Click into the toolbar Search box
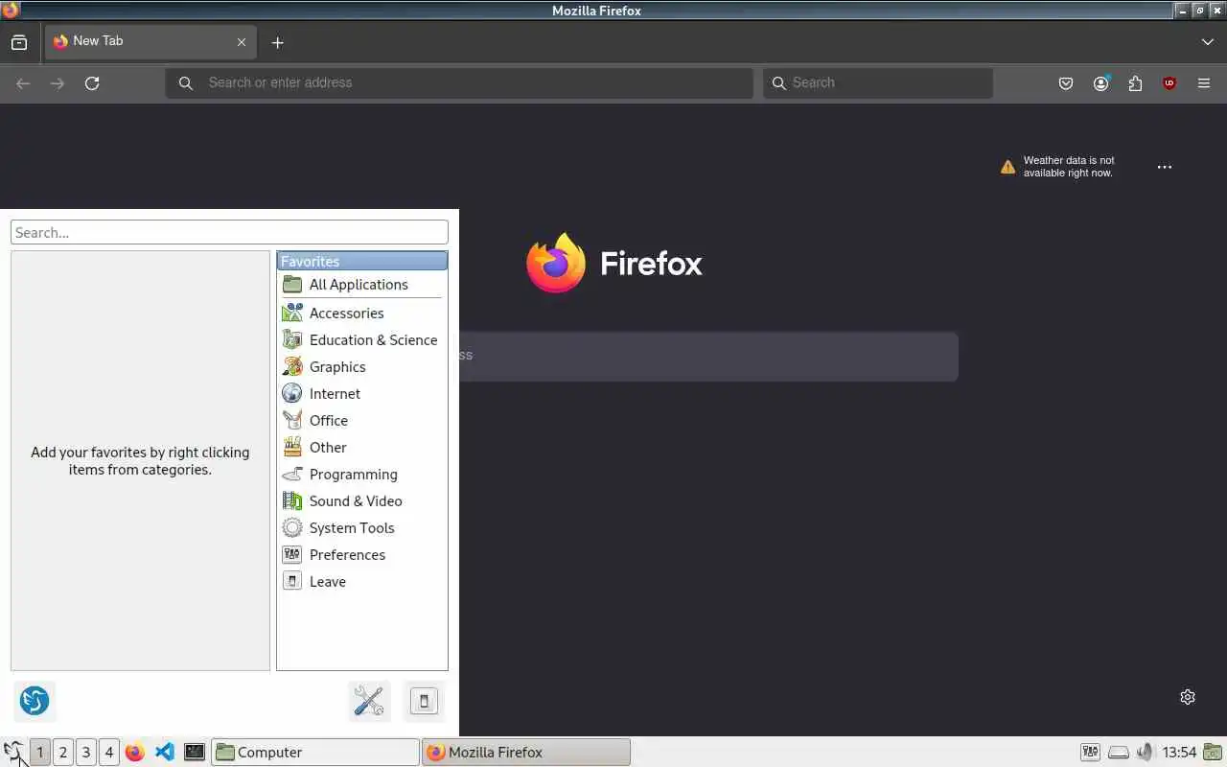Image resolution: width=1227 pixels, height=767 pixels. (878, 82)
